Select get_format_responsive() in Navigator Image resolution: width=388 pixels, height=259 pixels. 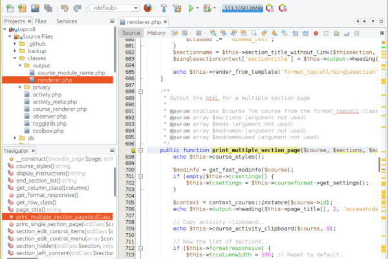[x=47, y=196]
